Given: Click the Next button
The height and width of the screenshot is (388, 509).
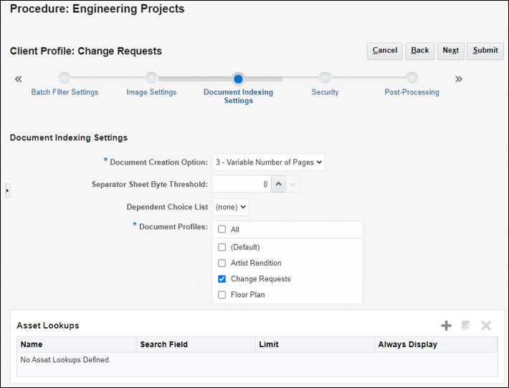Looking at the screenshot, I should click(x=450, y=51).
